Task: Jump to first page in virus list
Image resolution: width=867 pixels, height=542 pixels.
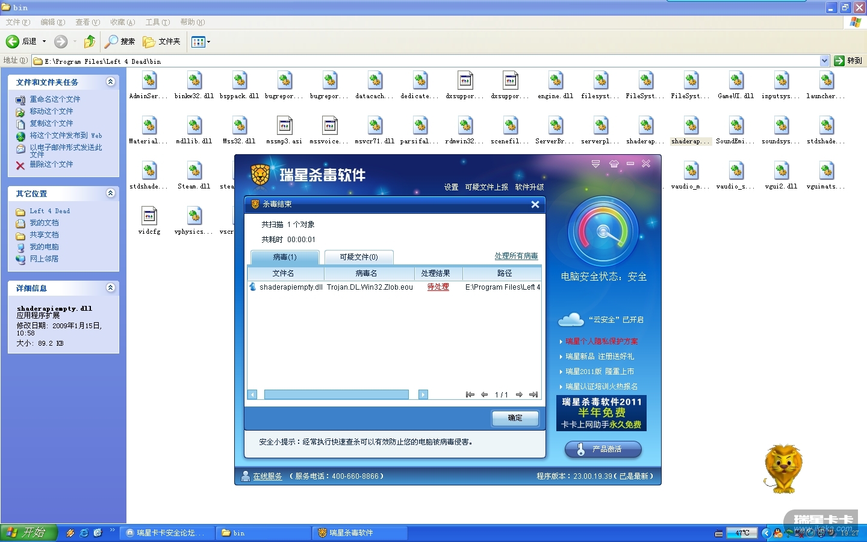Action: click(x=470, y=394)
